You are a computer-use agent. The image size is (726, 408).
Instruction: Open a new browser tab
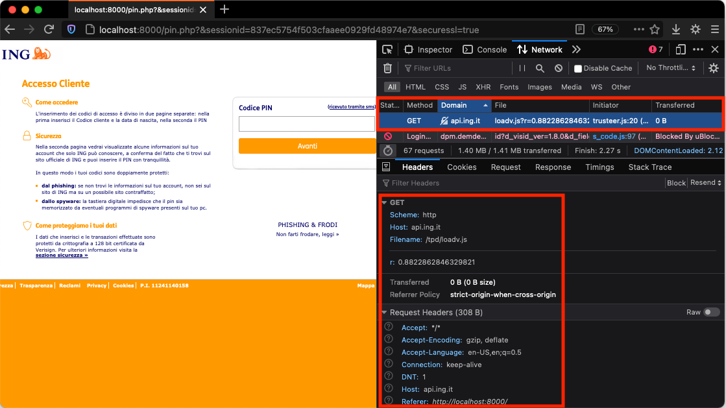click(x=224, y=9)
